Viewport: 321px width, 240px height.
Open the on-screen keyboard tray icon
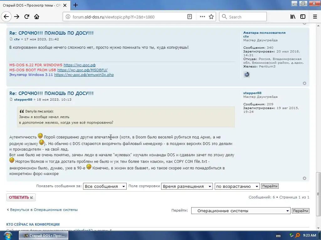(278, 236)
